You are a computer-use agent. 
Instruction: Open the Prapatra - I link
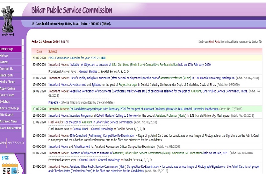pos(55,102)
